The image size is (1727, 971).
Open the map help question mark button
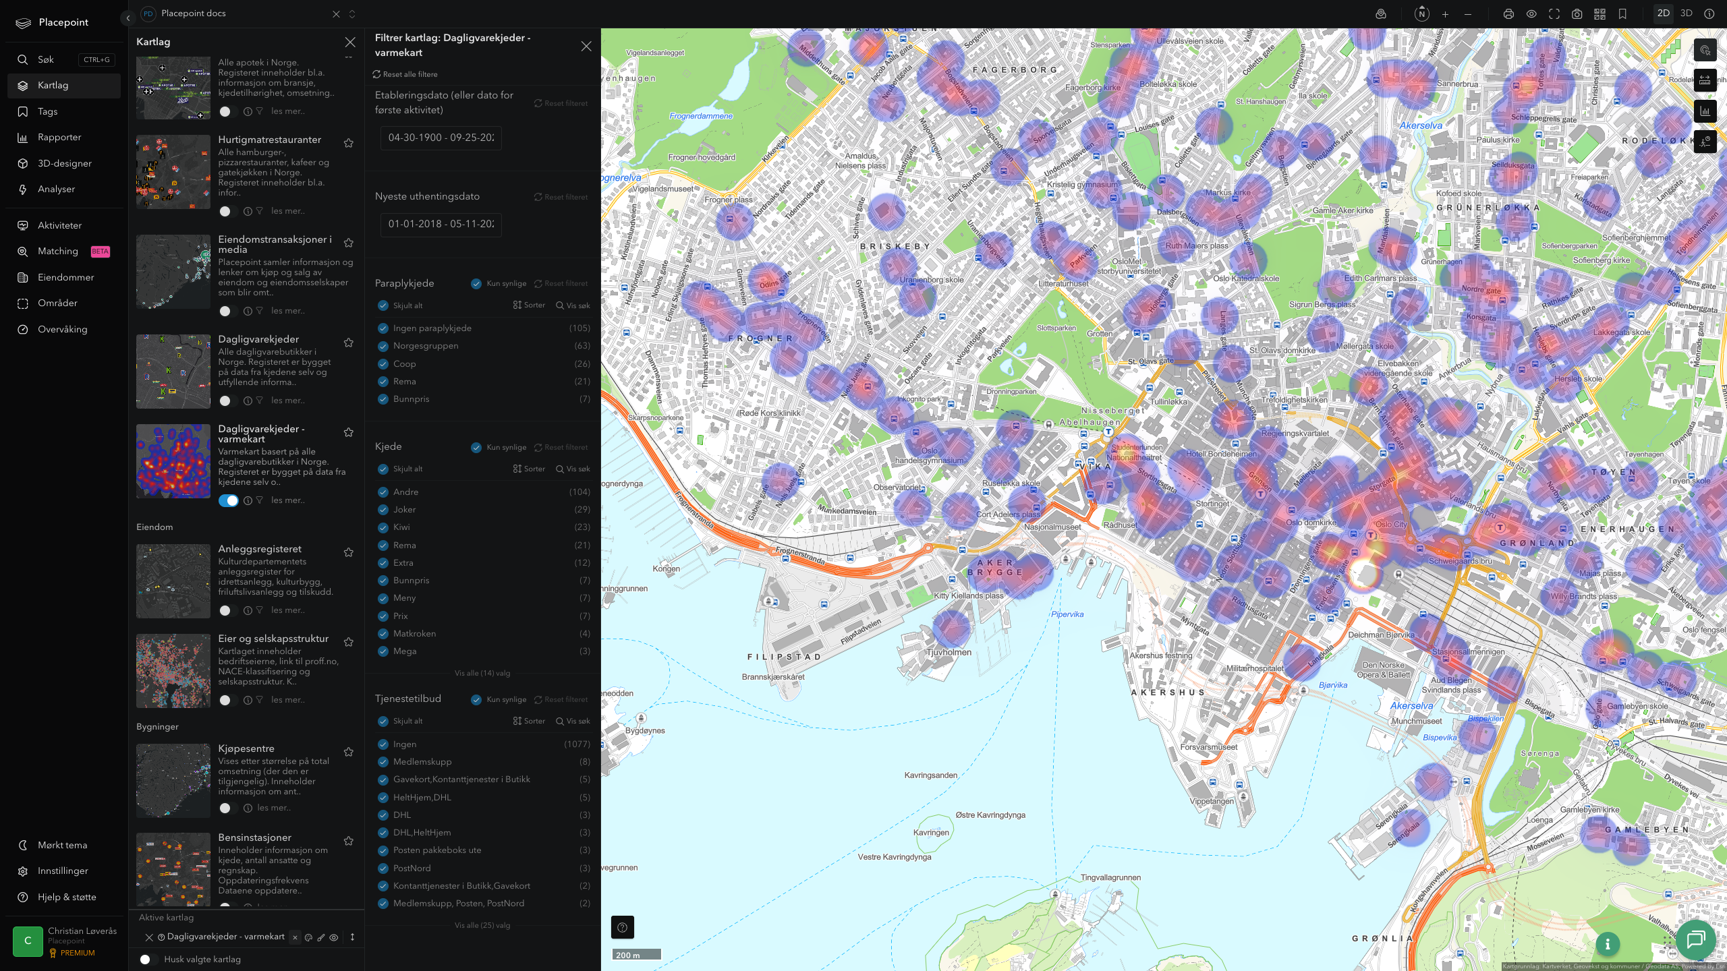(622, 927)
